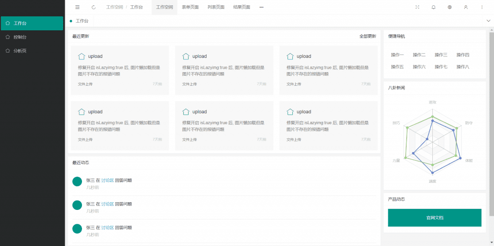Click the 八卦新闻 panel title
Viewport: 494px width, 246px height.
point(397,88)
